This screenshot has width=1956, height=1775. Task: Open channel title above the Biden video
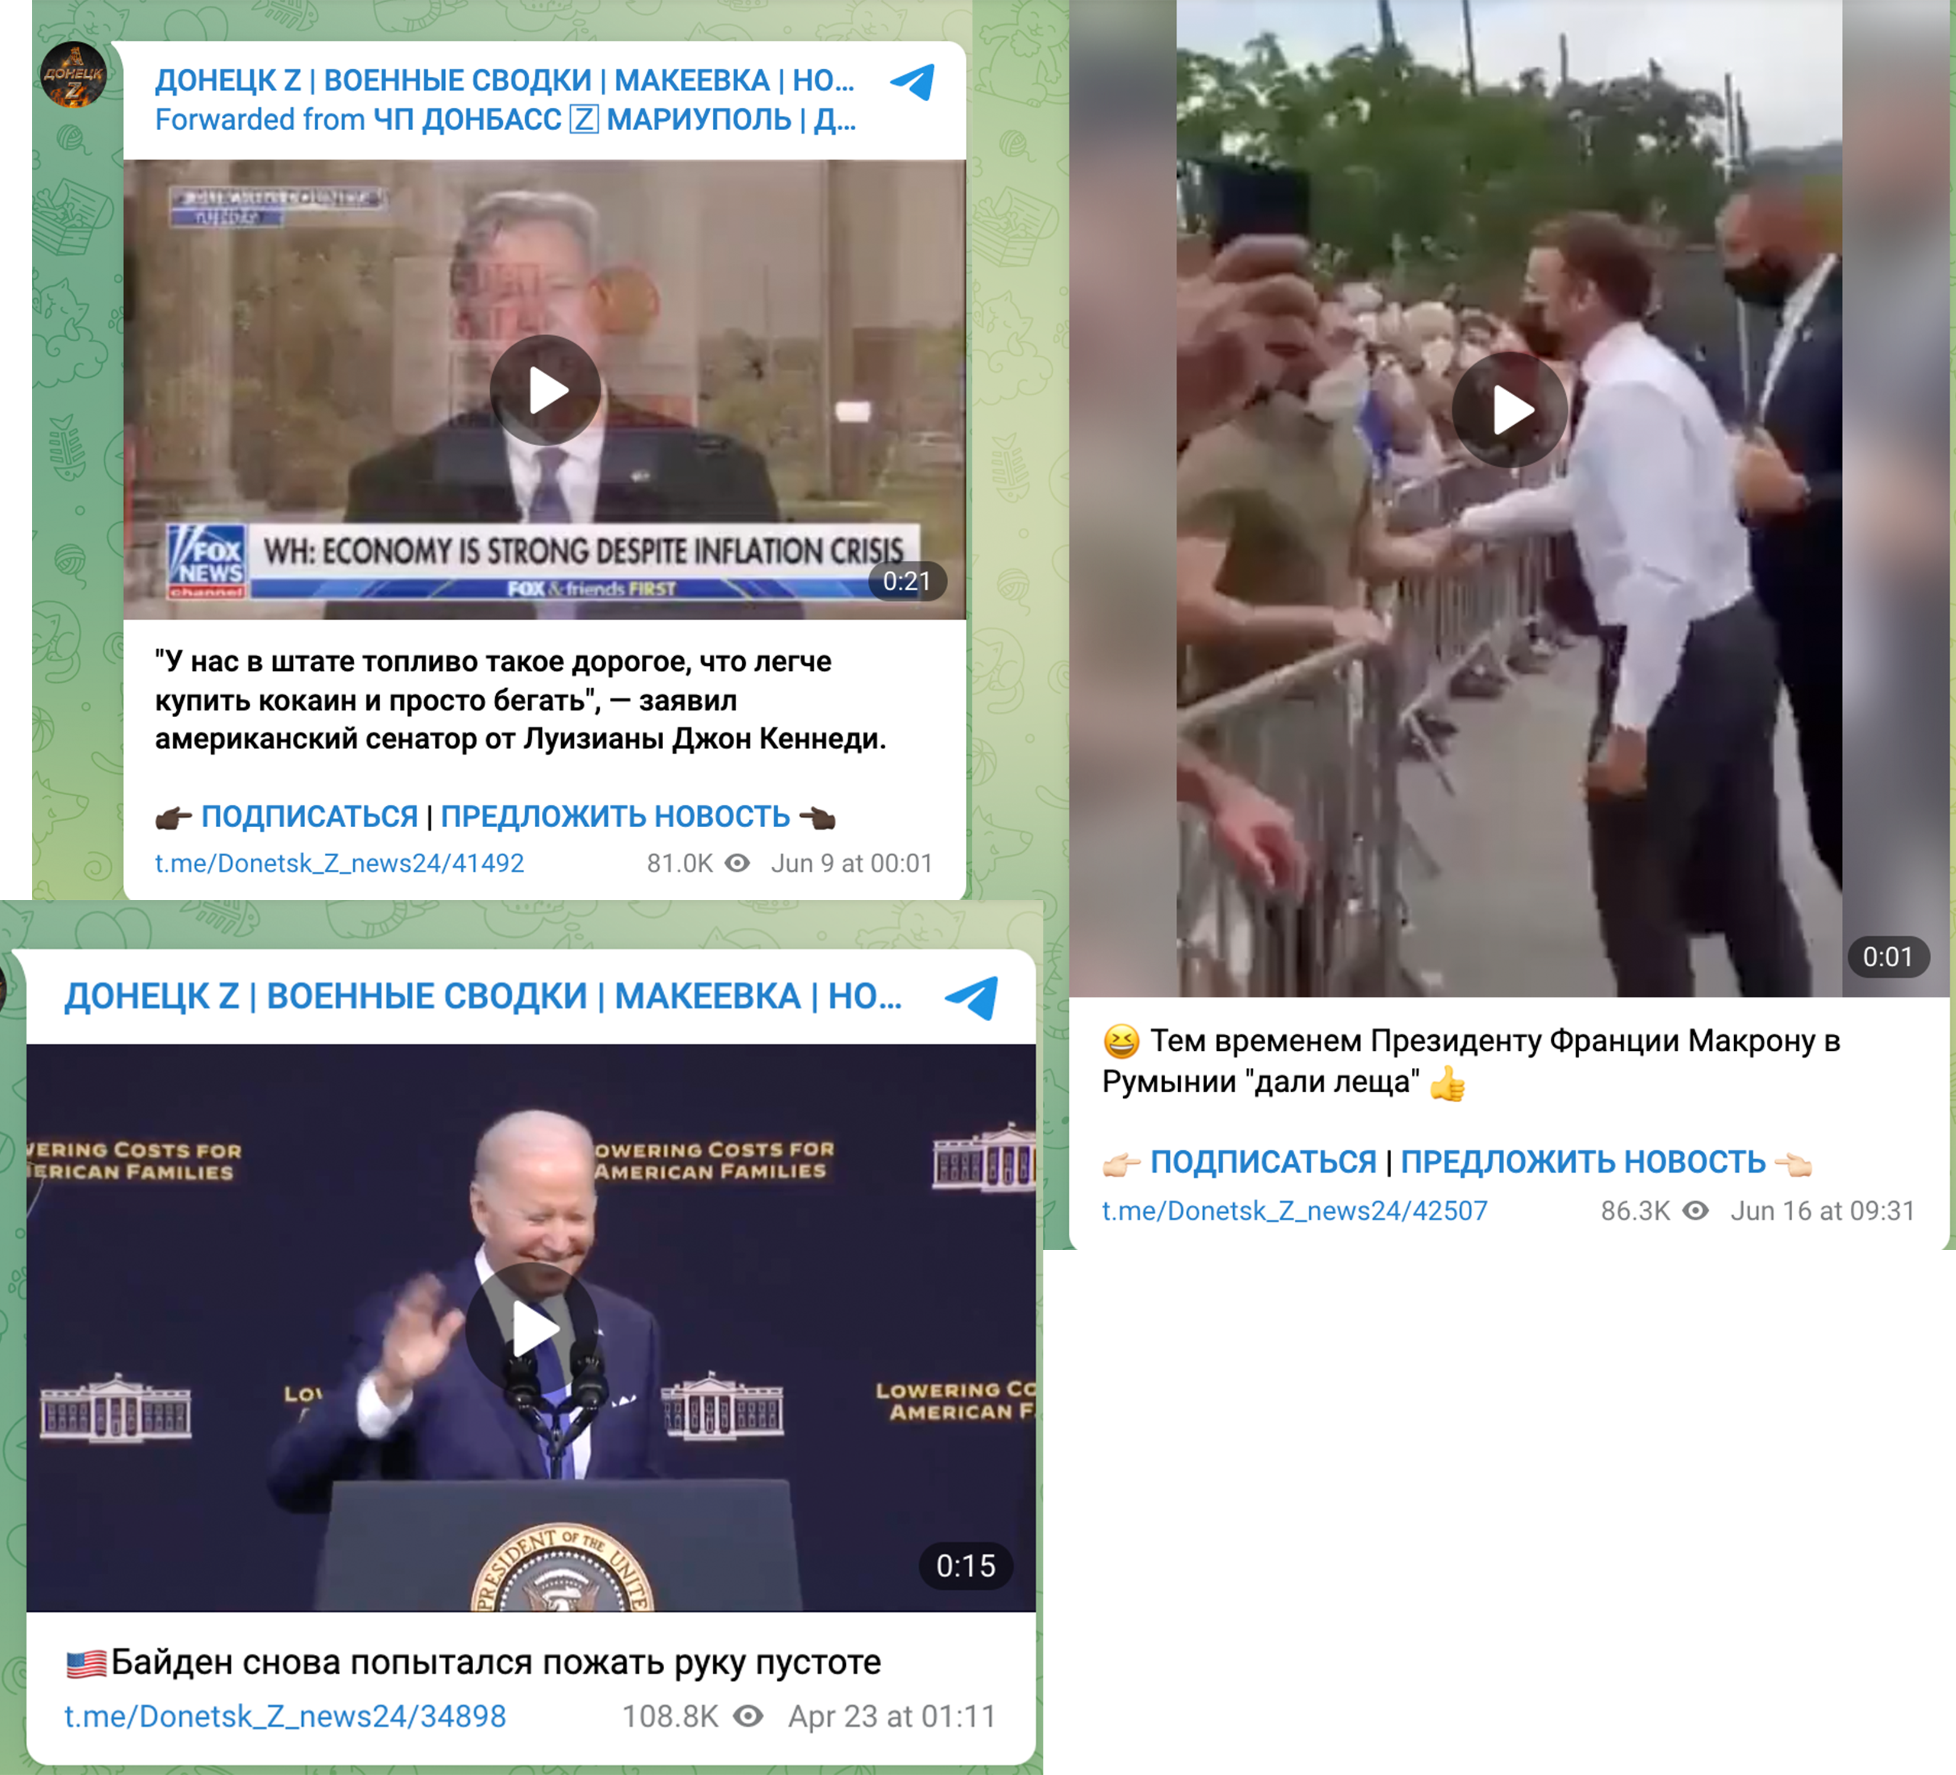point(483,997)
